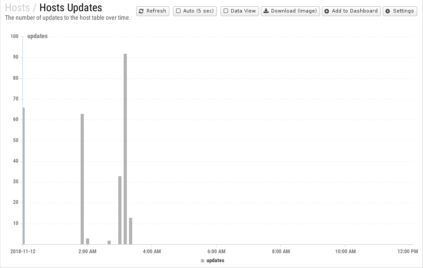Screen dimensions: 423x268
Task: Click the Refresh button
Action: tap(153, 11)
